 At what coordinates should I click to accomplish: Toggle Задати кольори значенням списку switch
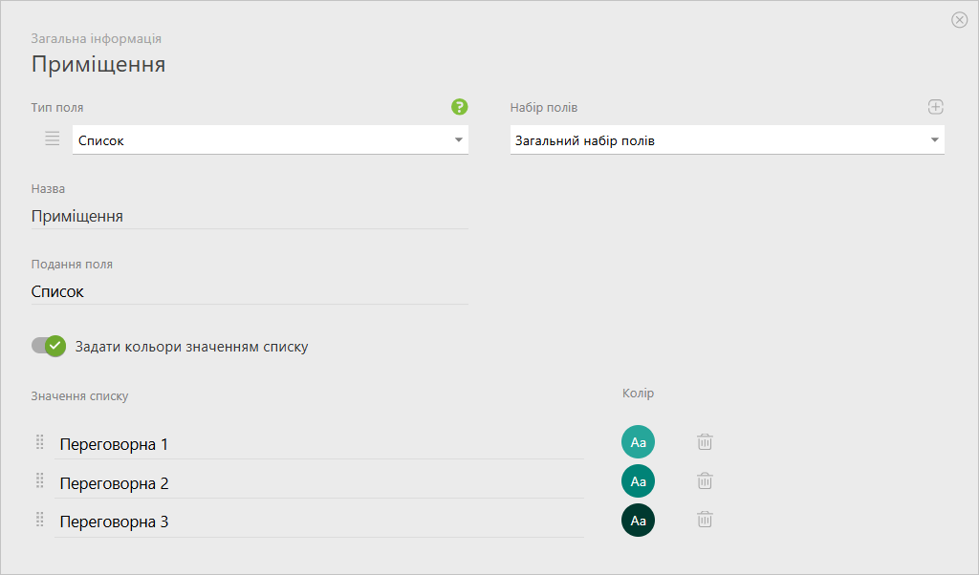(x=49, y=346)
